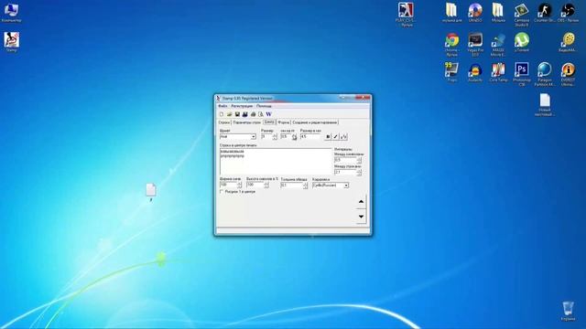Click the large down arrow button
Viewport: 586px width, 329px height.
pyautogui.click(x=361, y=217)
